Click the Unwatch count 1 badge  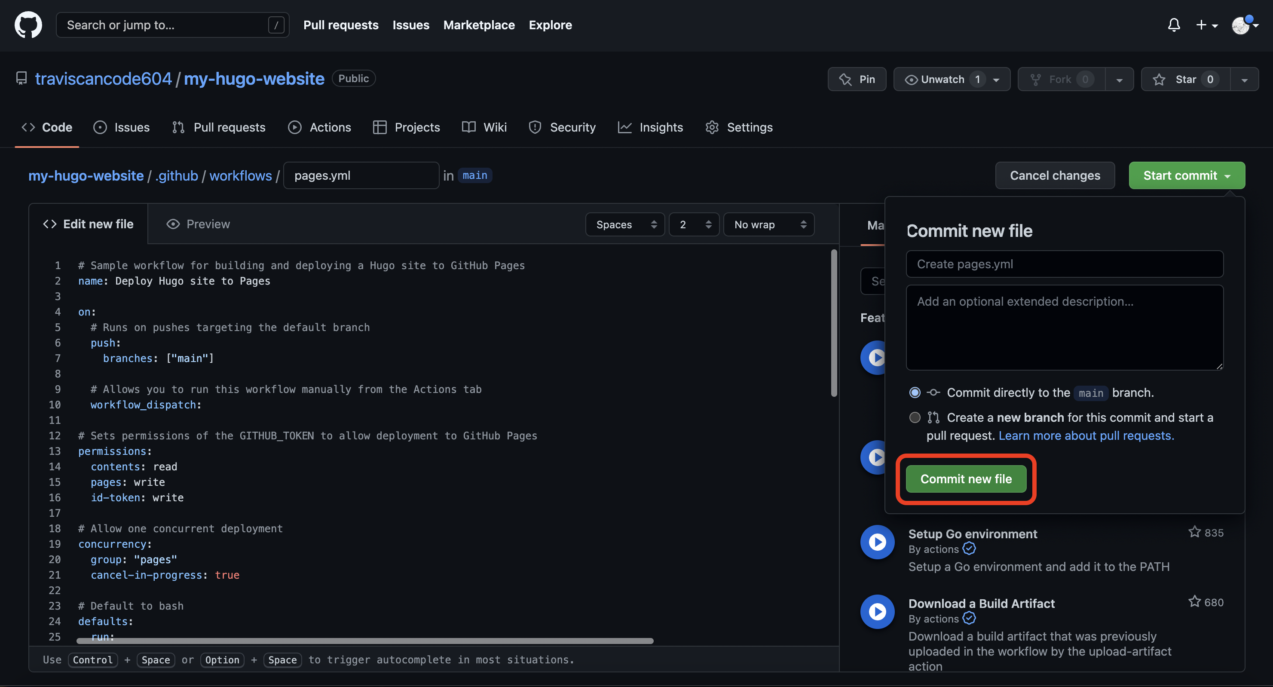[x=977, y=79]
